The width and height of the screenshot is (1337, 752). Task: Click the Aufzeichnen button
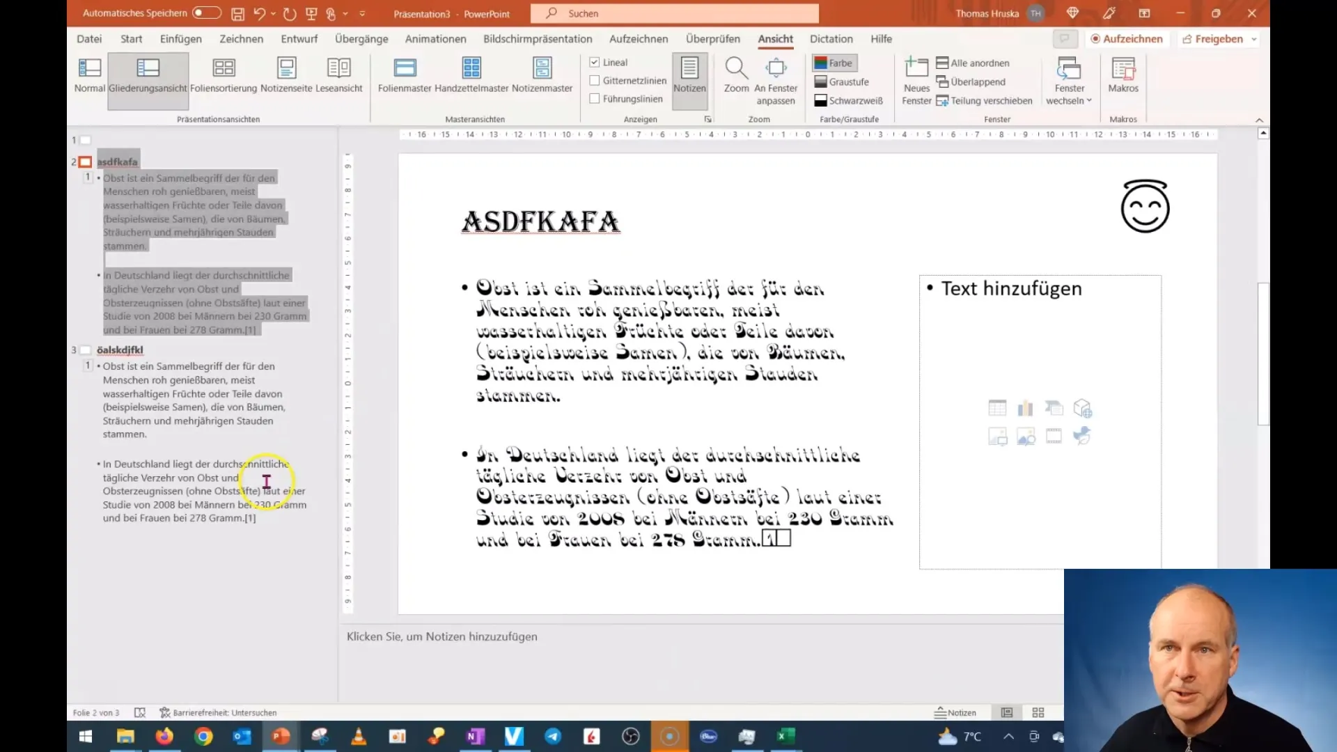(x=1126, y=38)
